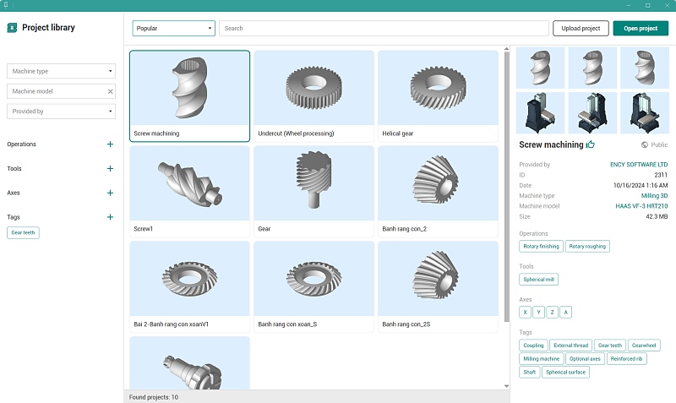The width and height of the screenshot is (676, 403).
Task: Click the Open project button
Action: [x=641, y=29]
